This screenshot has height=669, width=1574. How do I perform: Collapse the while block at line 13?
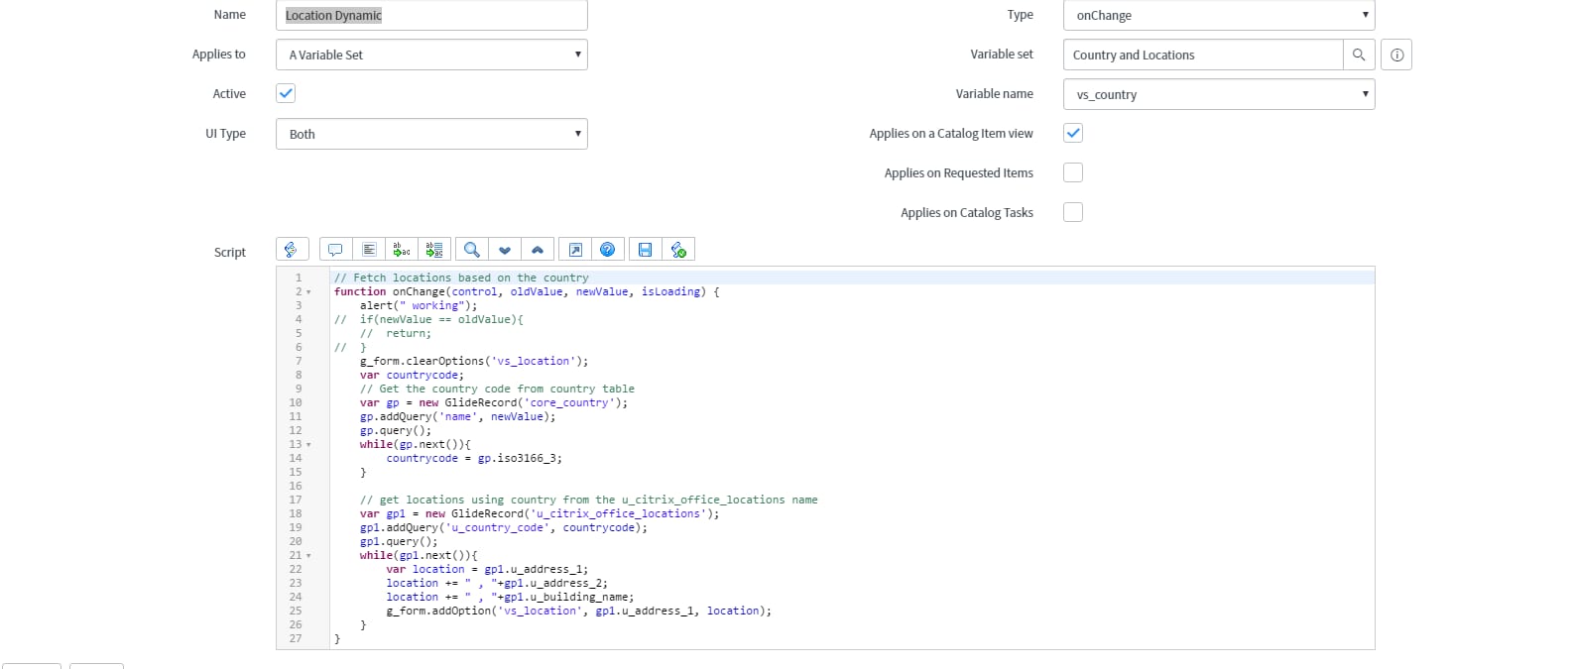pos(308,445)
